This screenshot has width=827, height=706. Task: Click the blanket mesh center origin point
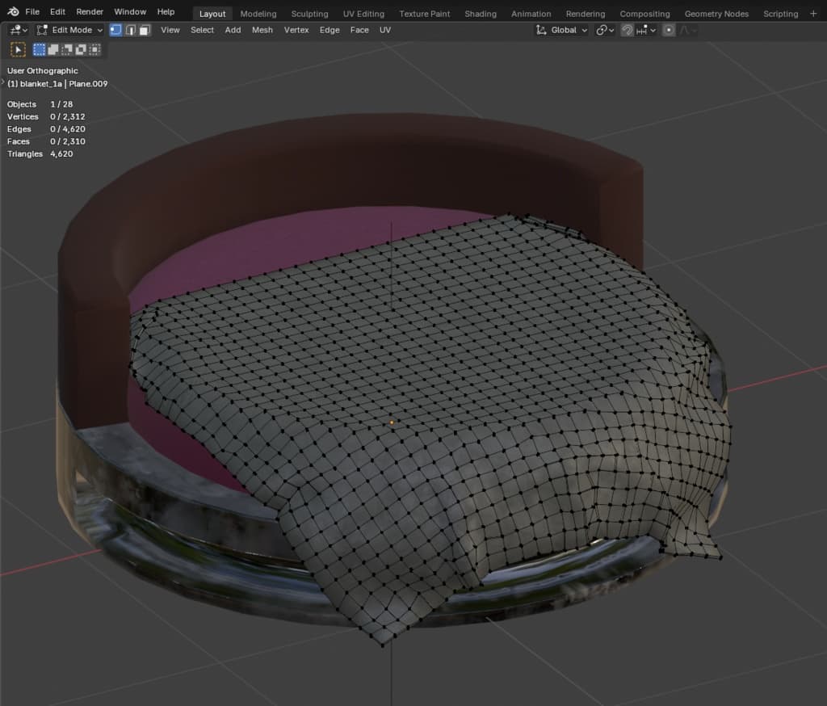pos(392,422)
